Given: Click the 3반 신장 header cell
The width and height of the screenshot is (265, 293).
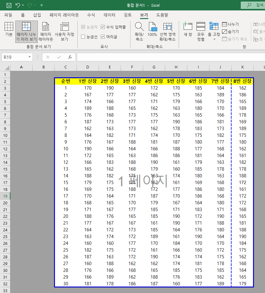Looking at the screenshot, I should pos(132,81).
